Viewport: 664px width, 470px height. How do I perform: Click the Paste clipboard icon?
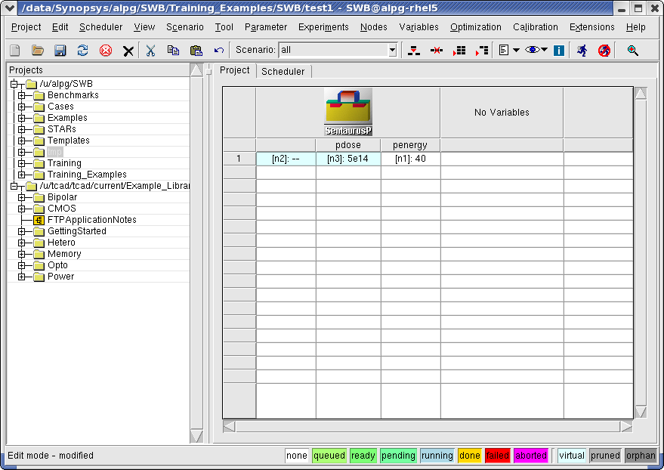coord(196,51)
